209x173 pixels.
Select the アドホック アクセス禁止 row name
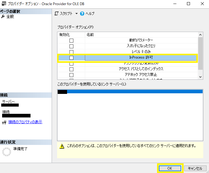[x=141, y=75]
